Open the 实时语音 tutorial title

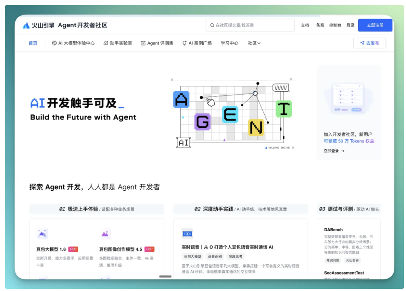click(x=227, y=247)
